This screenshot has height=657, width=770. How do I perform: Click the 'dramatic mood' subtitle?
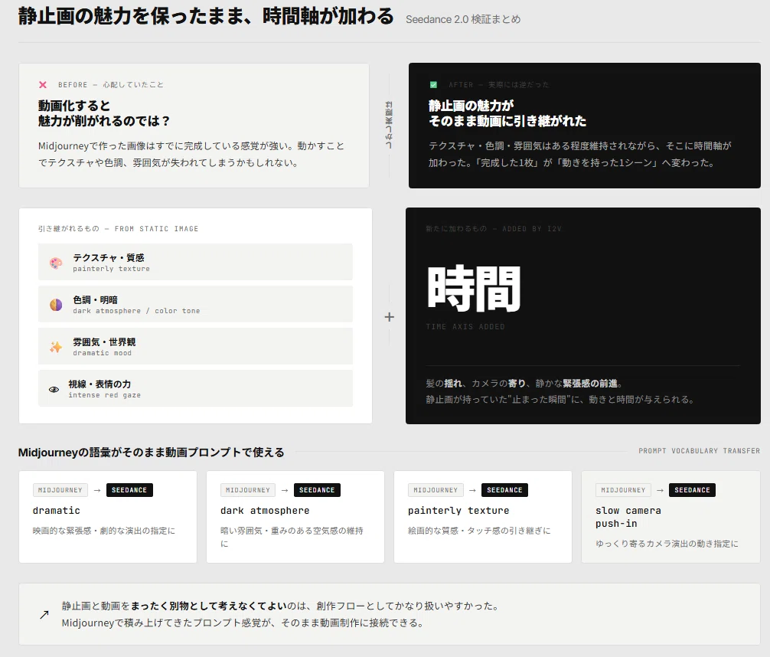click(x=102, y=353)
